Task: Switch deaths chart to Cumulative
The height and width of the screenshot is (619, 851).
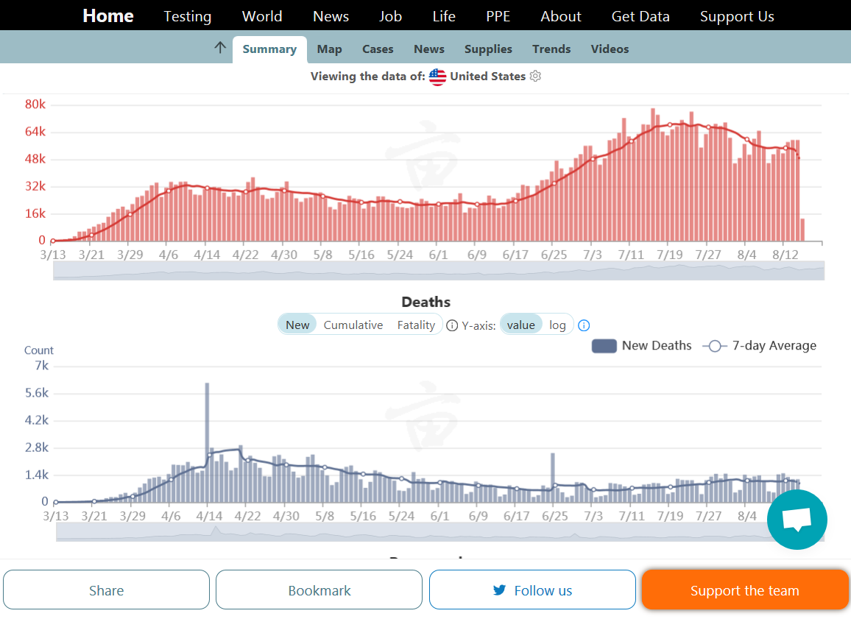Action: [x=353, y=325]
